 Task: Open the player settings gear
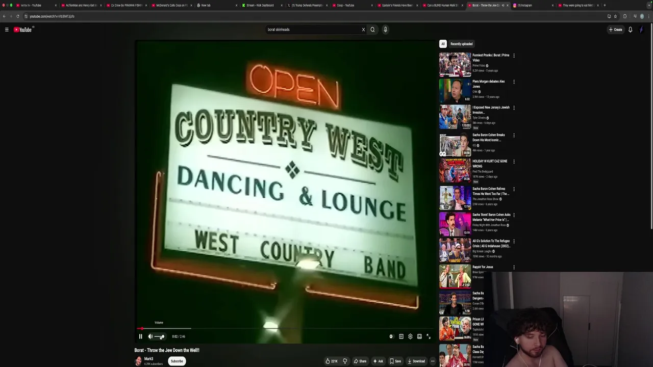pyautogui.click(x=410, y=336)
